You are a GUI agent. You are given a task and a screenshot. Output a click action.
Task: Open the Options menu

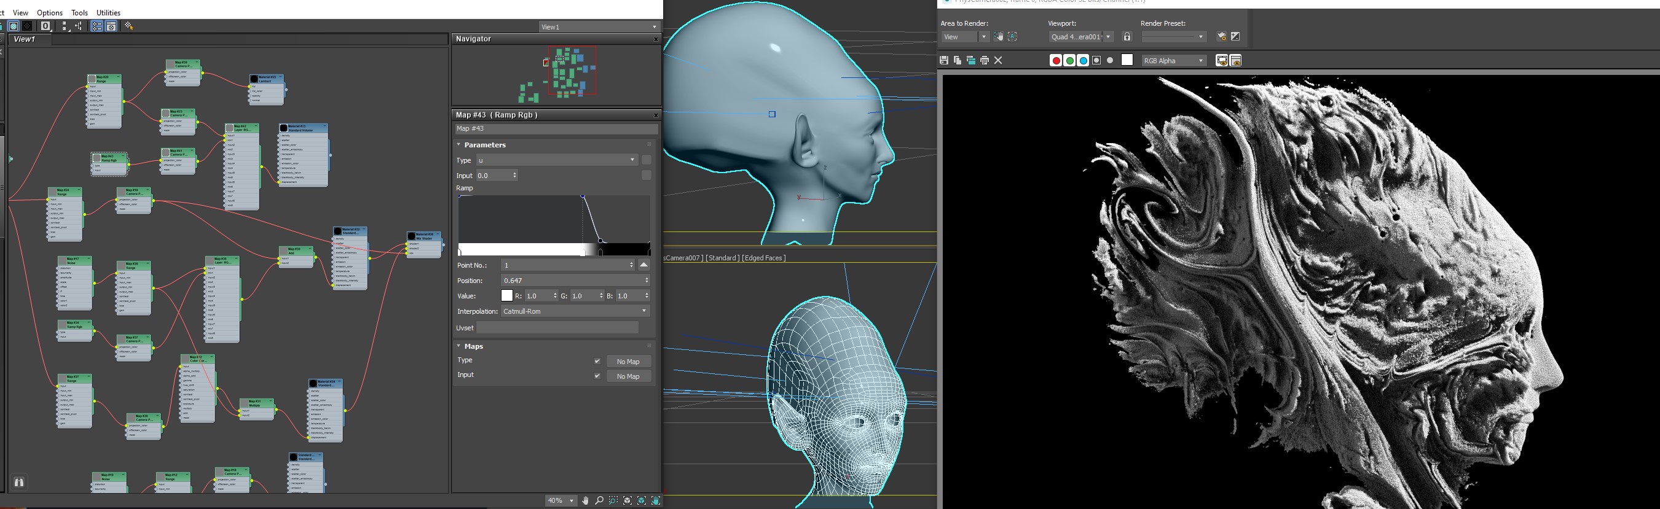click(x=50, y=12)
